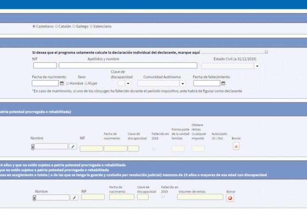Click Nombre field in Forma parte row
Image resolution: width=307 pixels, height=210 pixels.
point(51,147)
